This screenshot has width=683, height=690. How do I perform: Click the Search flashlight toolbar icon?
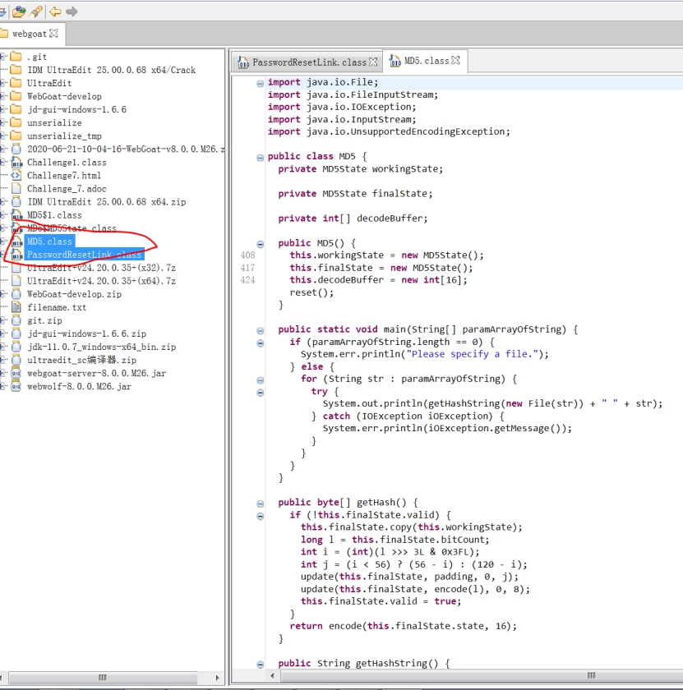click(36, 11)
